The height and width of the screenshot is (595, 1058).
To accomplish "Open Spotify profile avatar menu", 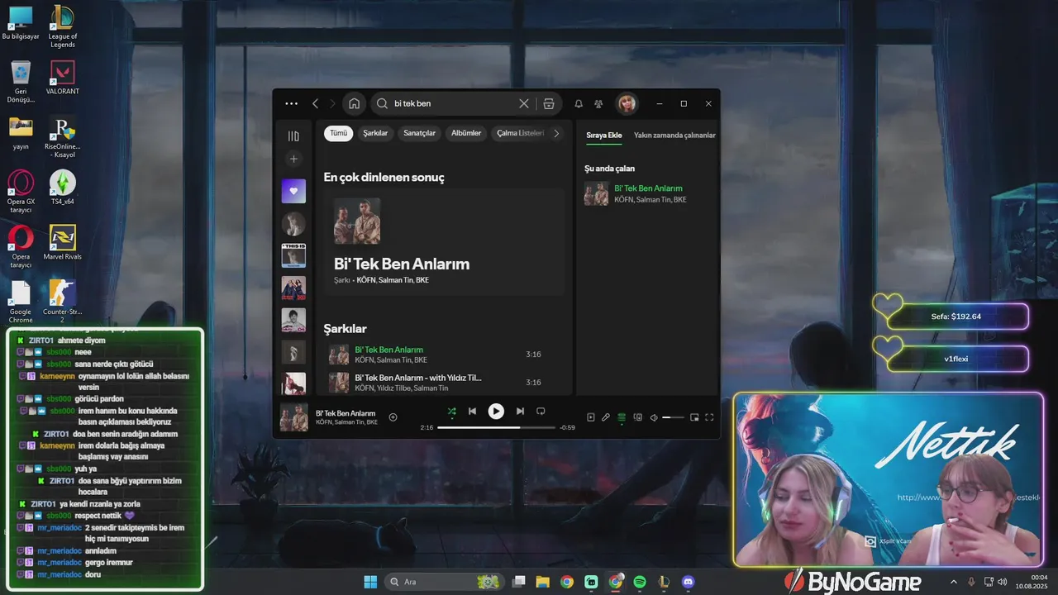I will pos(627,103).
